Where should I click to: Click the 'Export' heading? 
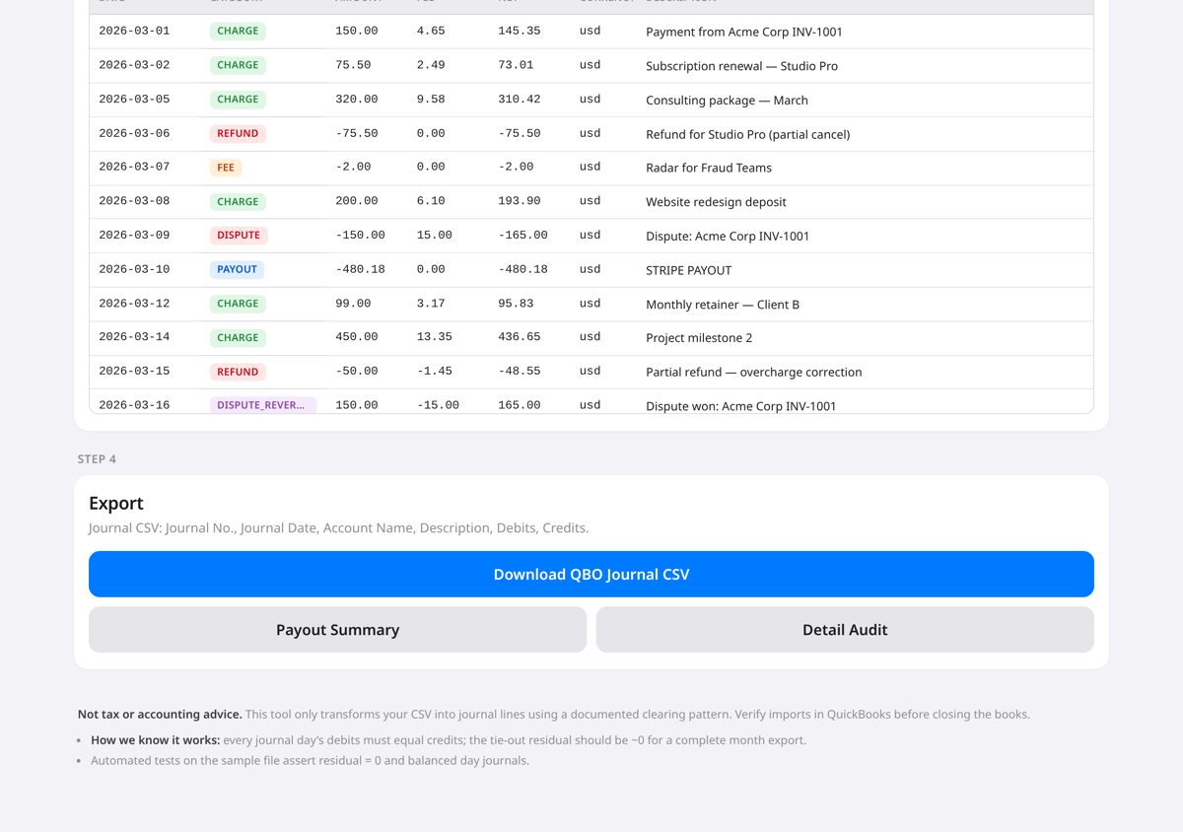(116, 503)
